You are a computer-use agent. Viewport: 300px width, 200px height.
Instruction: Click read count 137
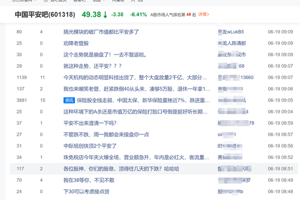[21, 89]
